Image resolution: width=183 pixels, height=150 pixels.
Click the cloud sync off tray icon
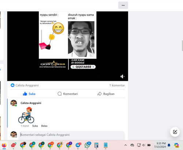click(132, 145)
